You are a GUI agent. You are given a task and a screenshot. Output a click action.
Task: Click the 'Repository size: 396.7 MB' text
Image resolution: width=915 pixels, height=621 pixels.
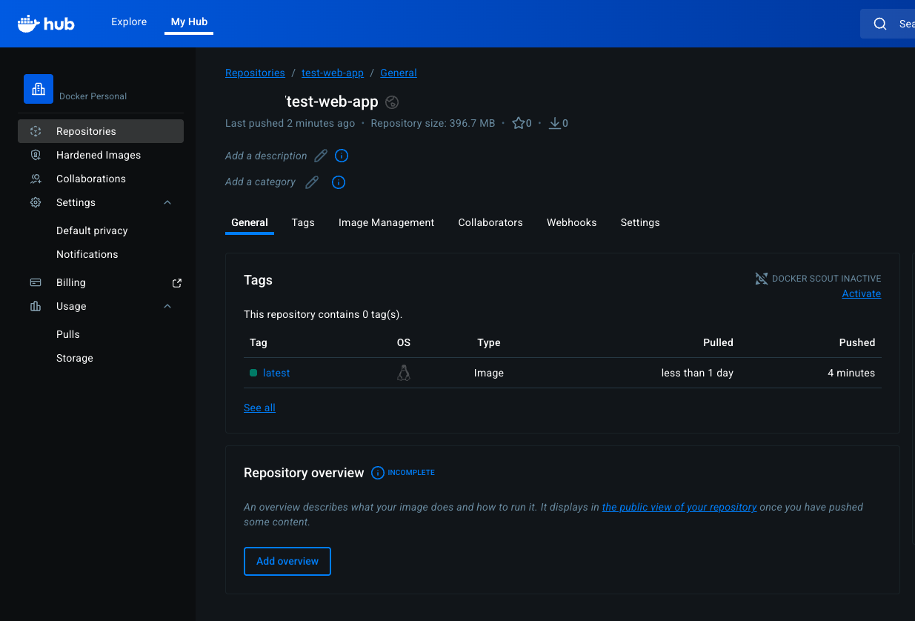(x=433, y=123)
